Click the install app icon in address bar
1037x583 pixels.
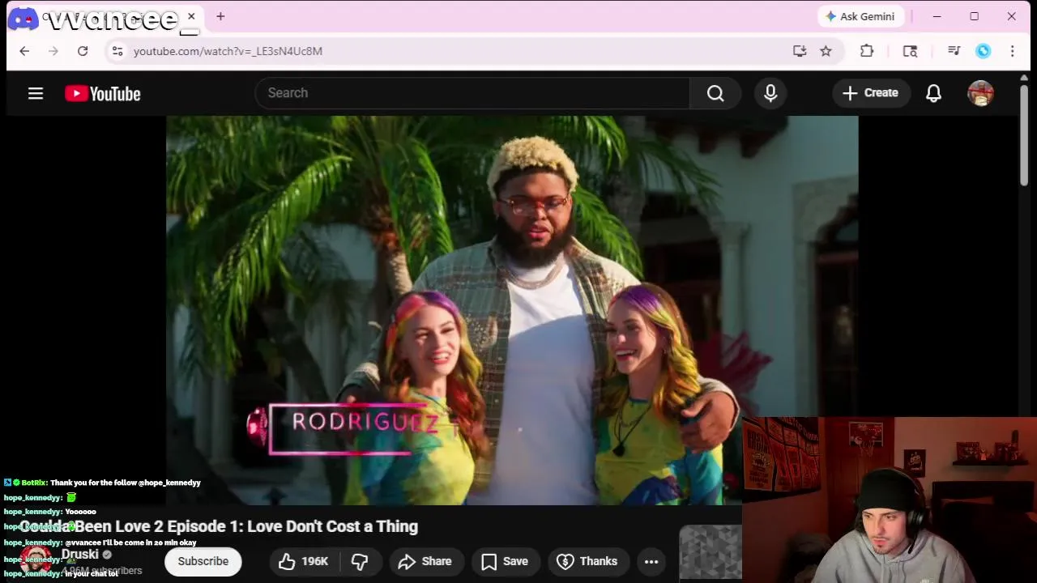click(800, 51)
